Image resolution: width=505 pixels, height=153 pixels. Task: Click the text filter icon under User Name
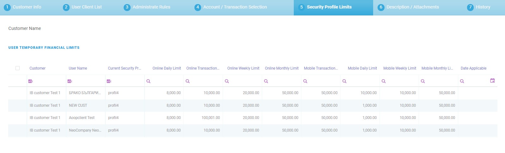[x=70, y=81]
